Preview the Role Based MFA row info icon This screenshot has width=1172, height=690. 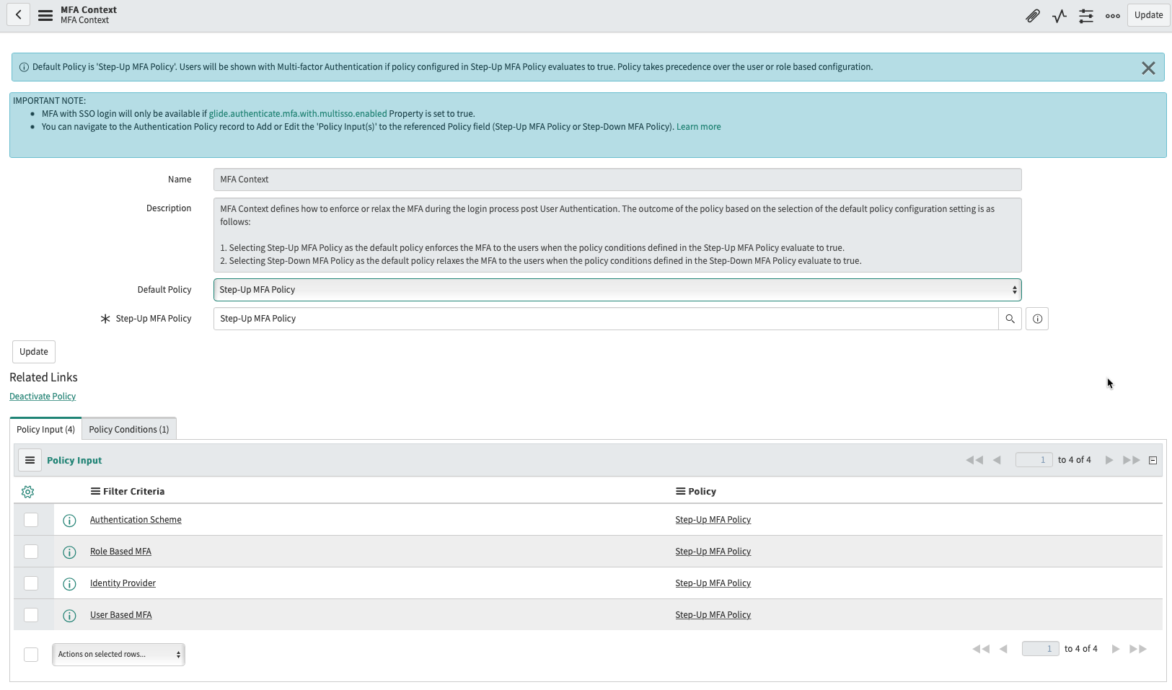[x=69, y=552]
